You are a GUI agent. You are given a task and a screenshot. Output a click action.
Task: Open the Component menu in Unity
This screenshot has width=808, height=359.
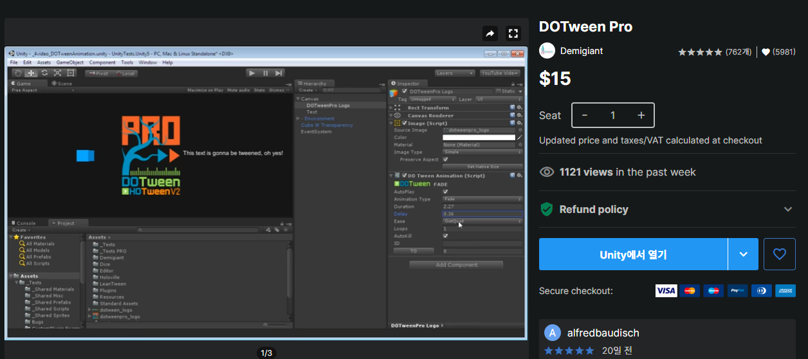[x=102, y=62]
